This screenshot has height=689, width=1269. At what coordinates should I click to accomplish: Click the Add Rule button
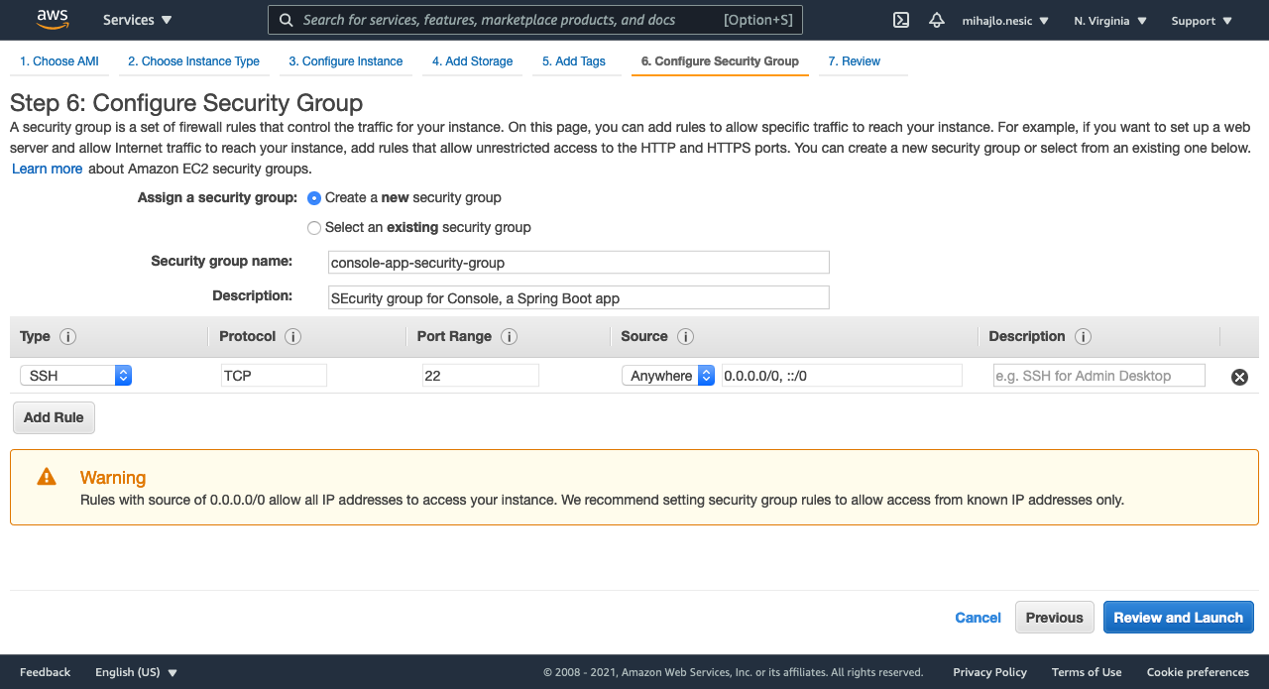click(54, 417)
